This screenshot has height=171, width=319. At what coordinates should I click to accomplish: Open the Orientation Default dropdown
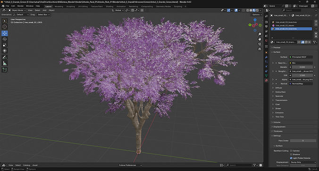click(x=21, y=15)
